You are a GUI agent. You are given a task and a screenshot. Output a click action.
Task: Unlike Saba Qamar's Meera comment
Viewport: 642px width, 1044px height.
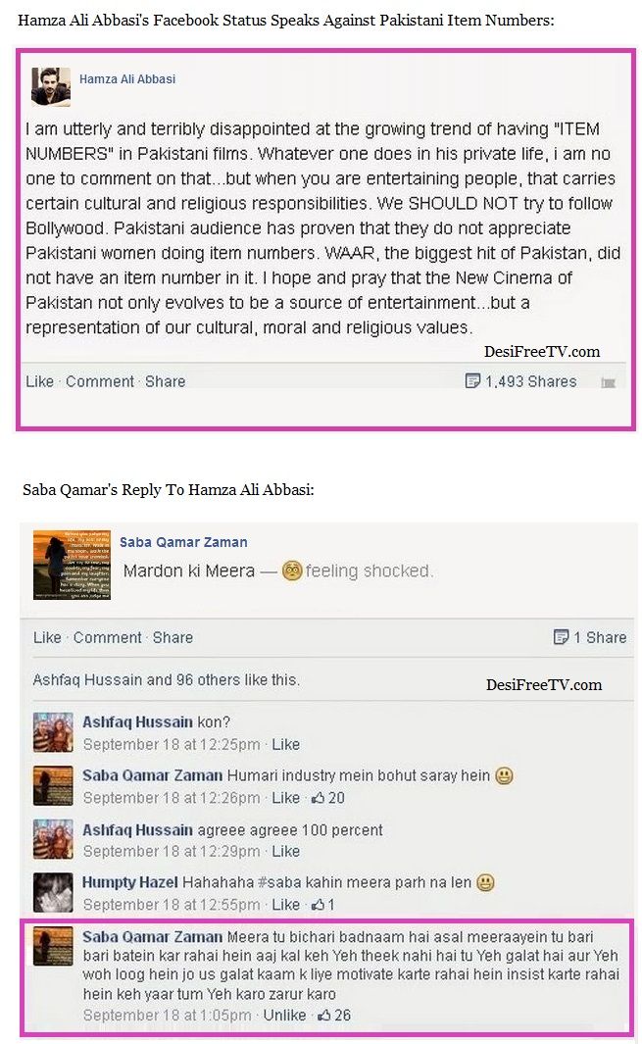click(x=284, y=1016)
